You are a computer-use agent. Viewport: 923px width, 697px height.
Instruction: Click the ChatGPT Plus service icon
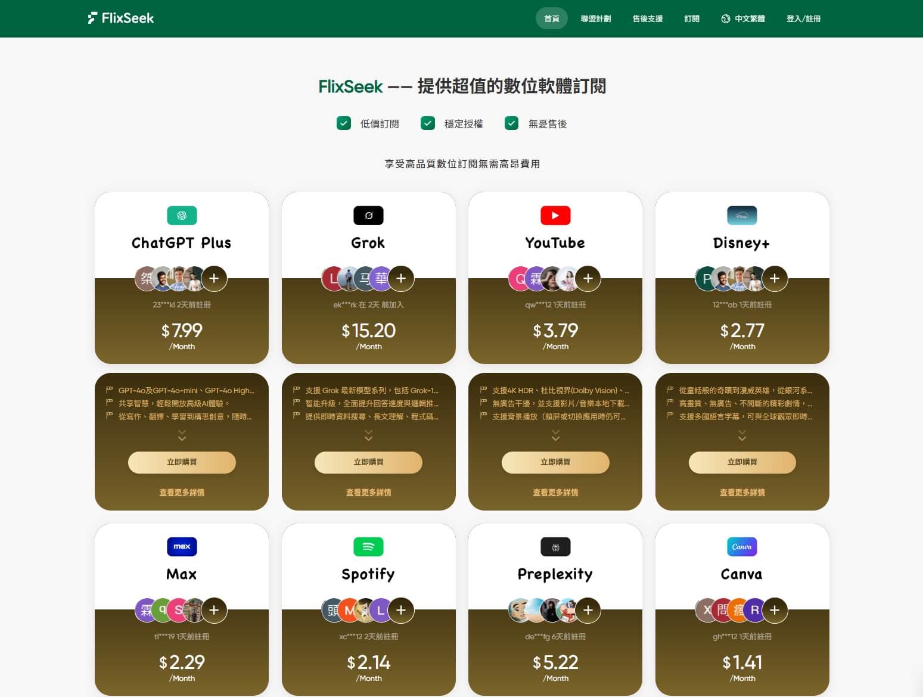coord(182,216)
